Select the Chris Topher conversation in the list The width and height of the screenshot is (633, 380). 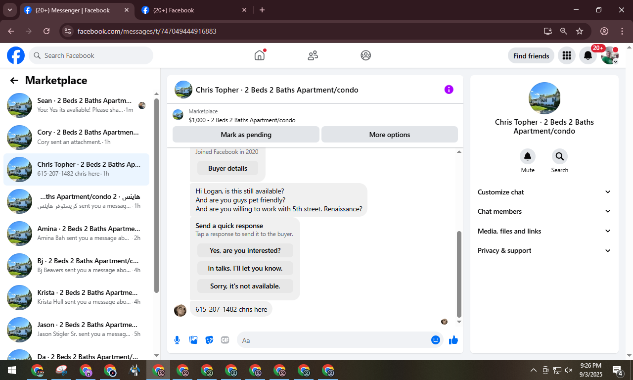(77, 169)
